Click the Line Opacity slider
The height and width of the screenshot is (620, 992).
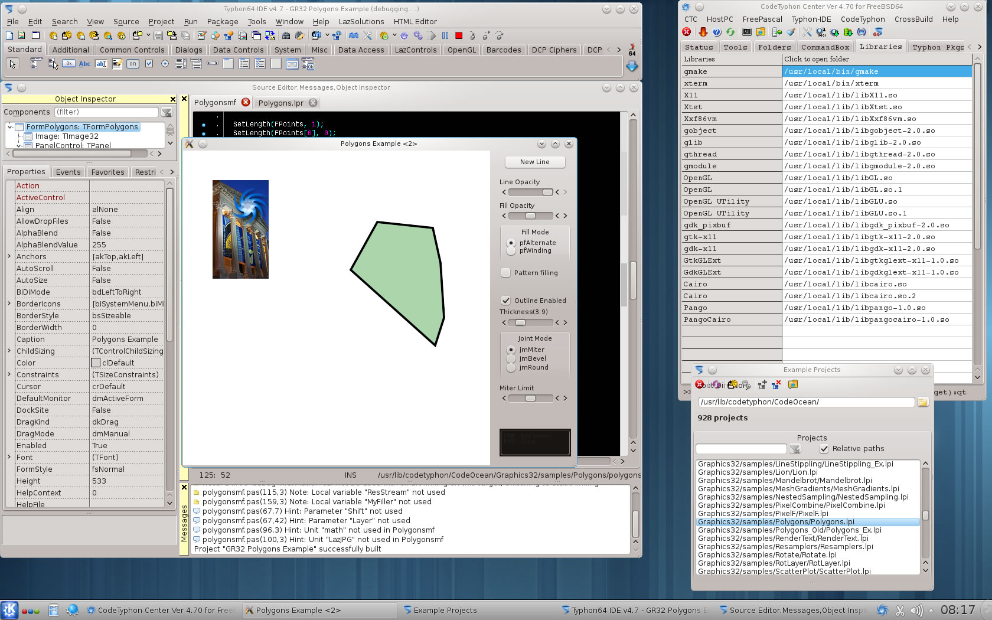(530, 192)
